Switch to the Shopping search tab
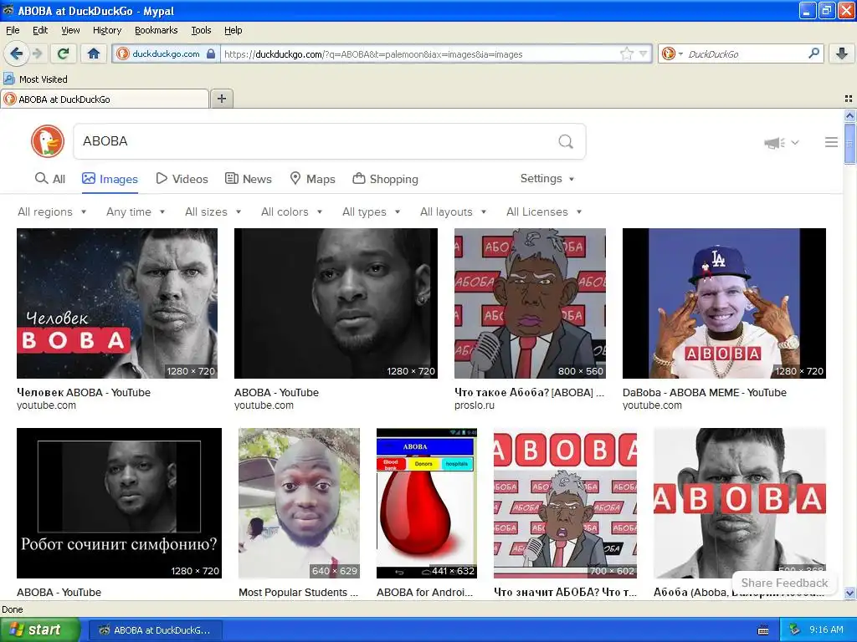 385,179
